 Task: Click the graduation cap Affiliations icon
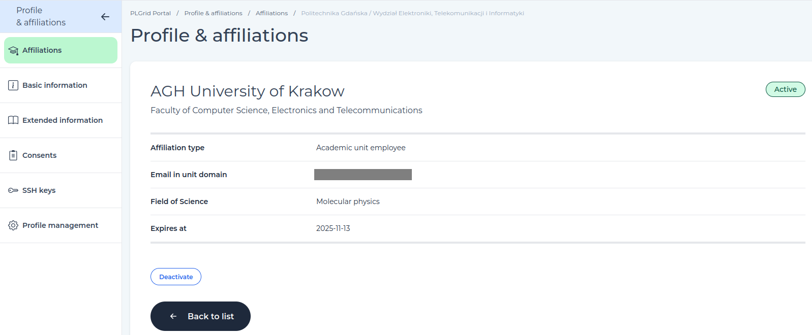13,51
